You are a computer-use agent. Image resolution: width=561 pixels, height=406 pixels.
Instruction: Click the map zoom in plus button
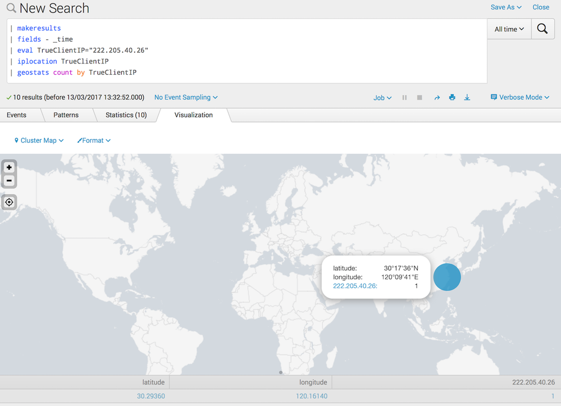[9, 167]
